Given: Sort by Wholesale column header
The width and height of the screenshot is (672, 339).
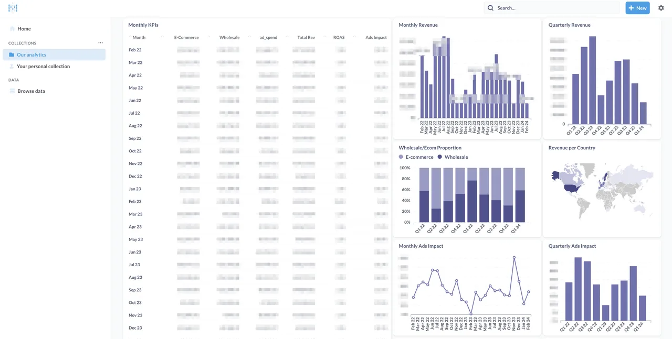Looking at the screenshot, I should point(229,38).
